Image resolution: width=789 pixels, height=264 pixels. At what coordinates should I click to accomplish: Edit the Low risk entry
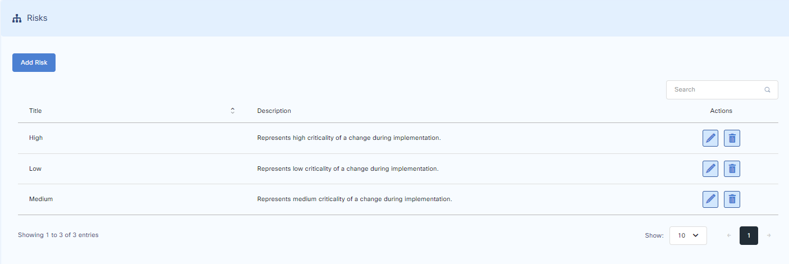pos(710,169)
